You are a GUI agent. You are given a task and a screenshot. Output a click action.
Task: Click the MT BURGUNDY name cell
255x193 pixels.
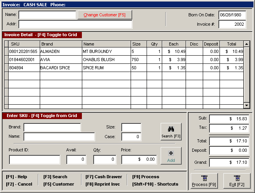106,51
